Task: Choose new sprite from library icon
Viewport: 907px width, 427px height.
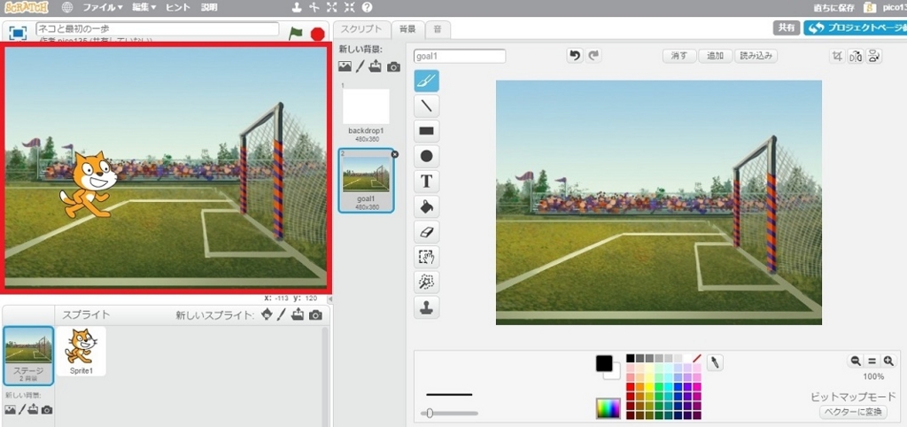Action: pos(267,314)
